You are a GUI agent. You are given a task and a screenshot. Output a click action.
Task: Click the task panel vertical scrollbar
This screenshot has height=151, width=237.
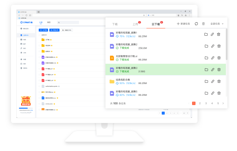tap(226, 45)
